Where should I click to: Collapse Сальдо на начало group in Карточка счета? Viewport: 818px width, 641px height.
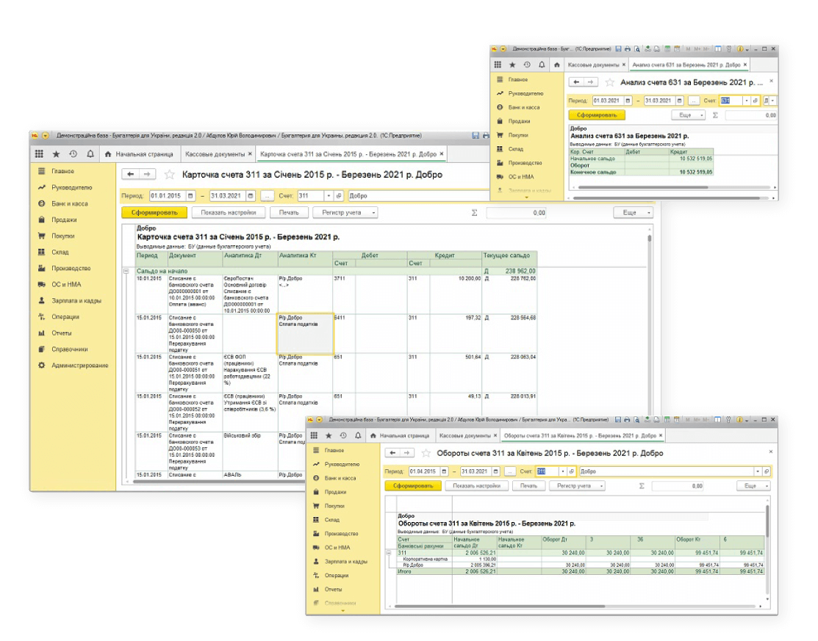click(126, 271)
